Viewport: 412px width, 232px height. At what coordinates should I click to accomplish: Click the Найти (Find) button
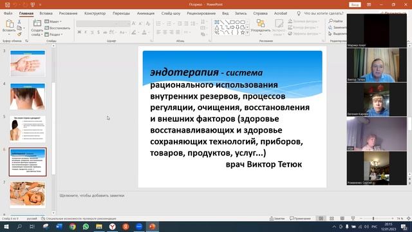point(335,21)
